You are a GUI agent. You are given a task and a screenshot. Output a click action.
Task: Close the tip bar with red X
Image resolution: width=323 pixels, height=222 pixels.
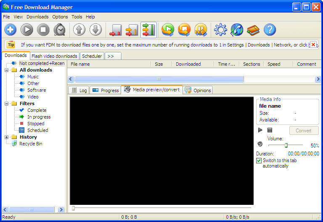point(313,44)
